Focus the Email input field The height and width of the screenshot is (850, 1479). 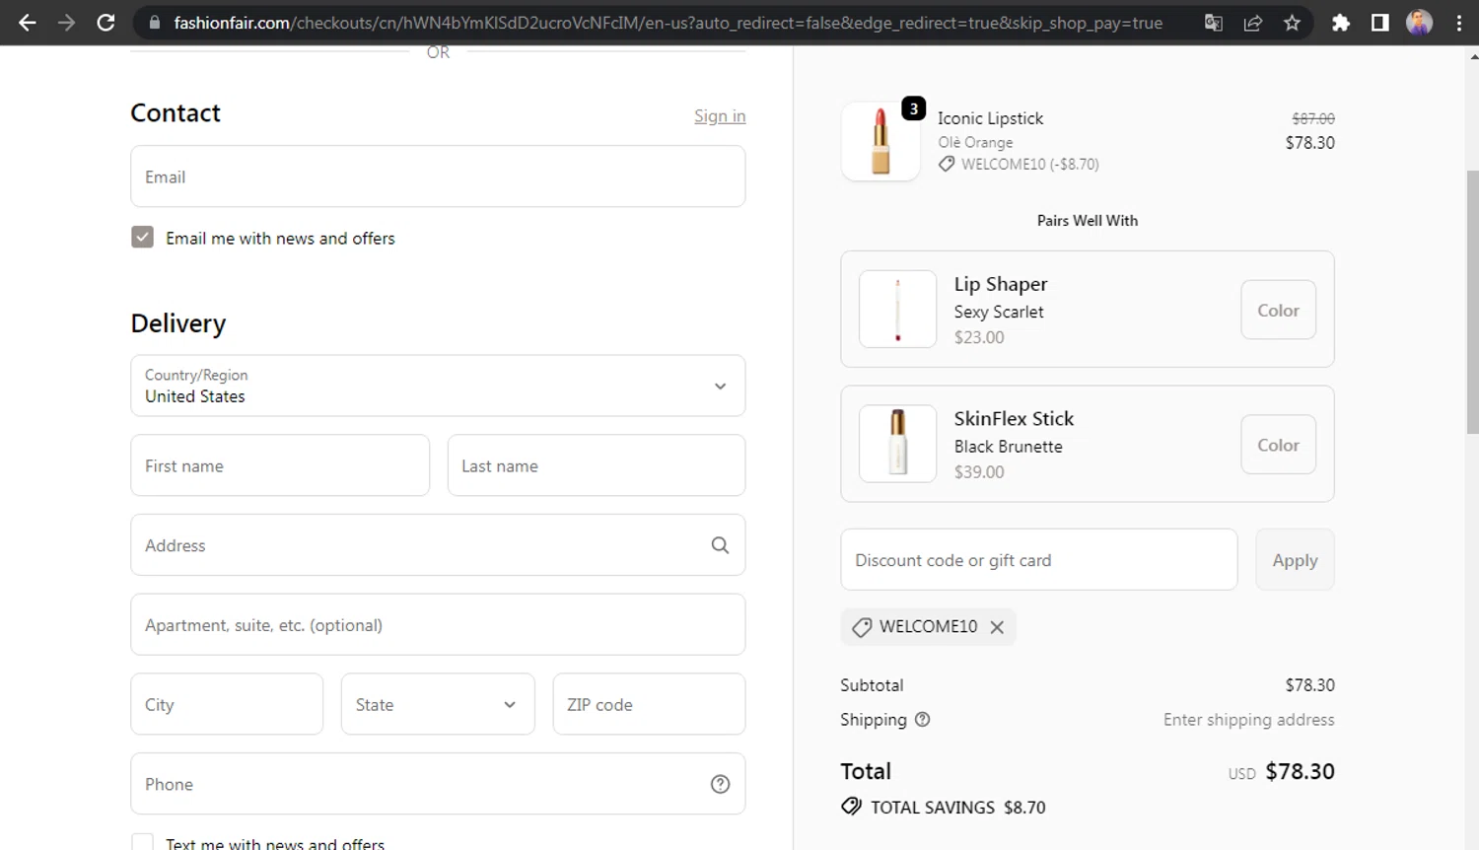coord(438,177)
